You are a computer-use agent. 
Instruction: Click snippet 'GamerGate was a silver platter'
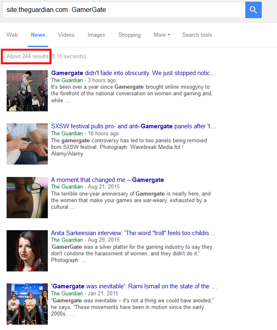[x=132, y=253]
